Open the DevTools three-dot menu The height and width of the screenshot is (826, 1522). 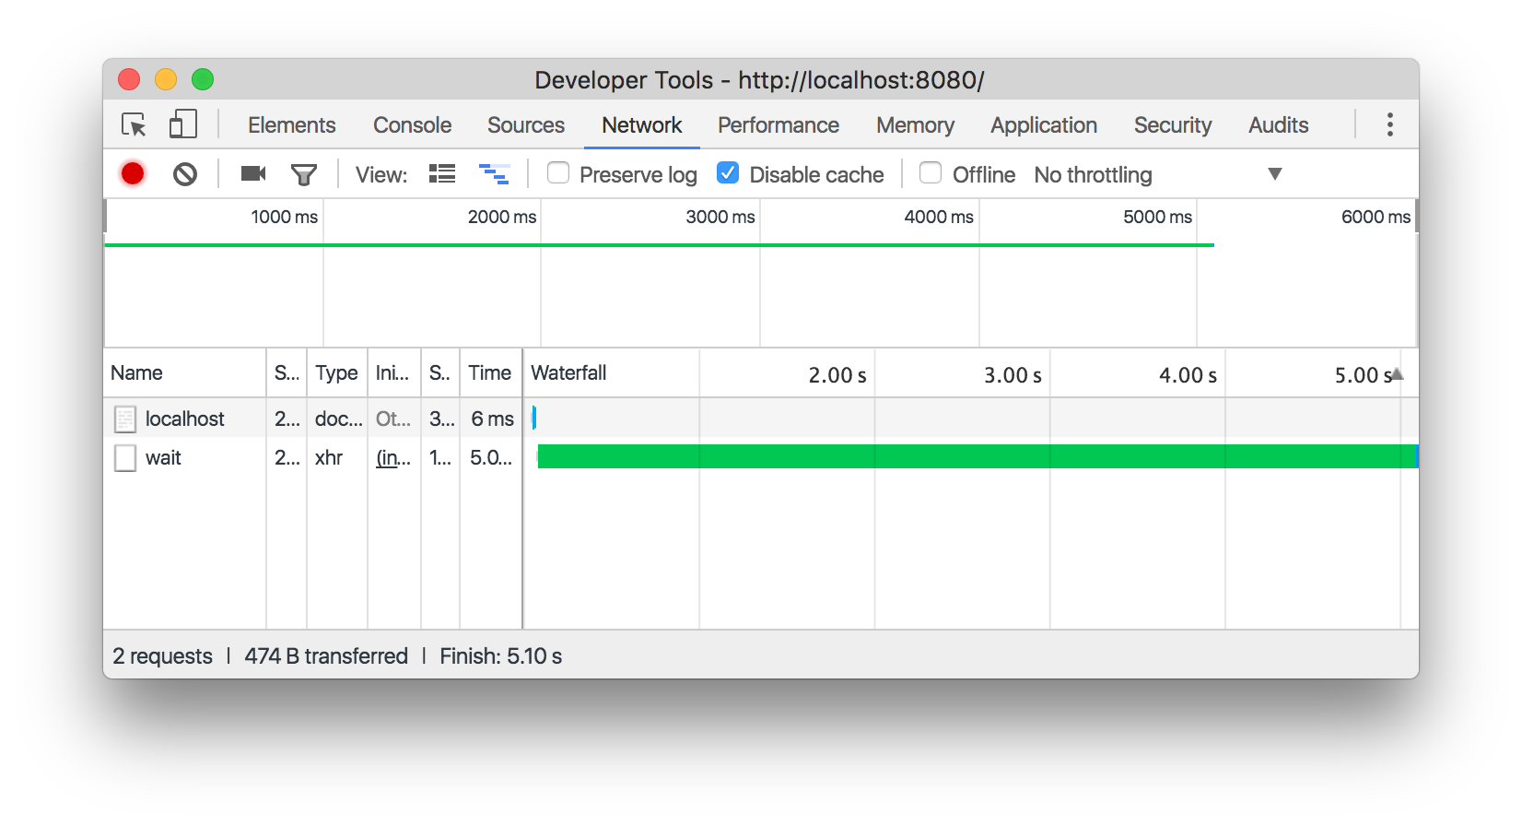(x=1389, y=124)
